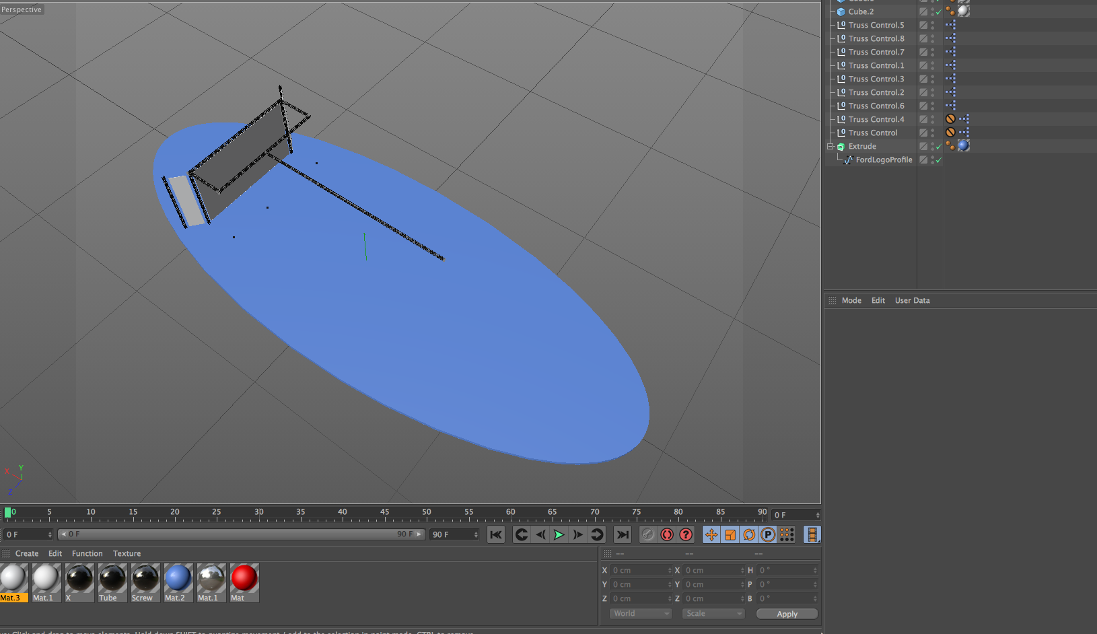Viewport: 1097px width, 634px height.
Task: Toggle the Rotation keyframe icon
Action: 749,534
